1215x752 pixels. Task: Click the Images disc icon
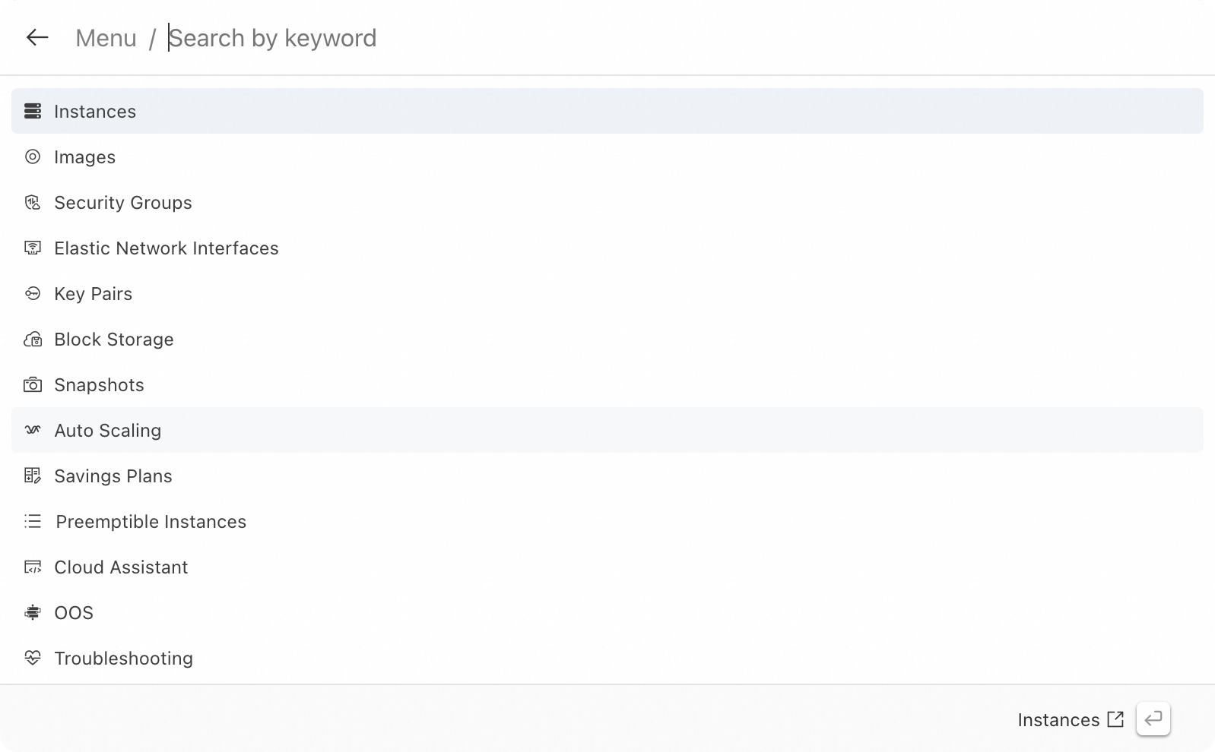pyautogui.click(x=33, y=157)
